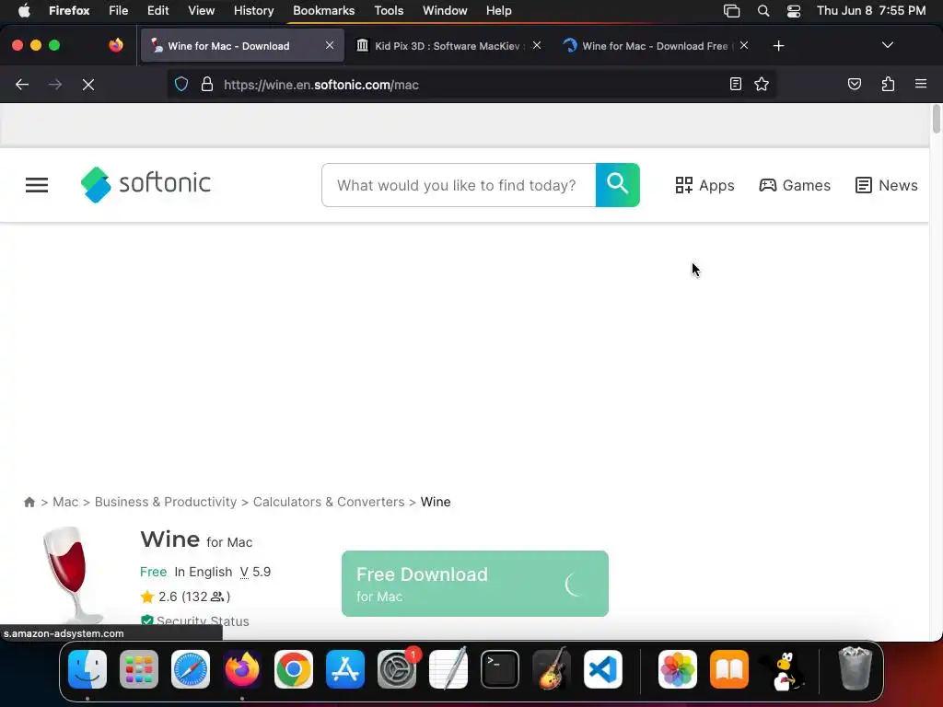Follow Business & Productivity breadcrumb link

pos(166,502)
